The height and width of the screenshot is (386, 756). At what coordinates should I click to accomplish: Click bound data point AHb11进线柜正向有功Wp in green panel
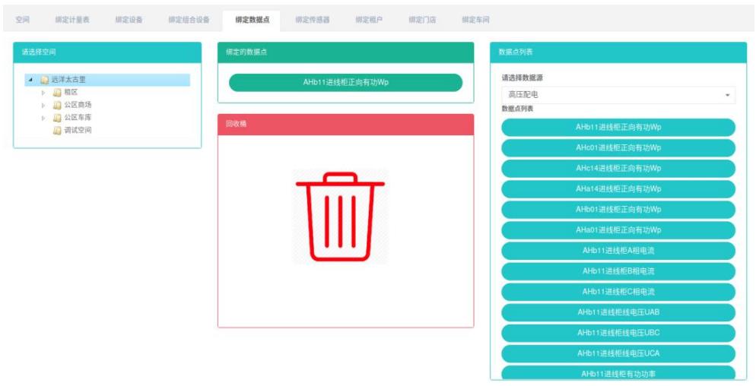[x=345, y=82]
